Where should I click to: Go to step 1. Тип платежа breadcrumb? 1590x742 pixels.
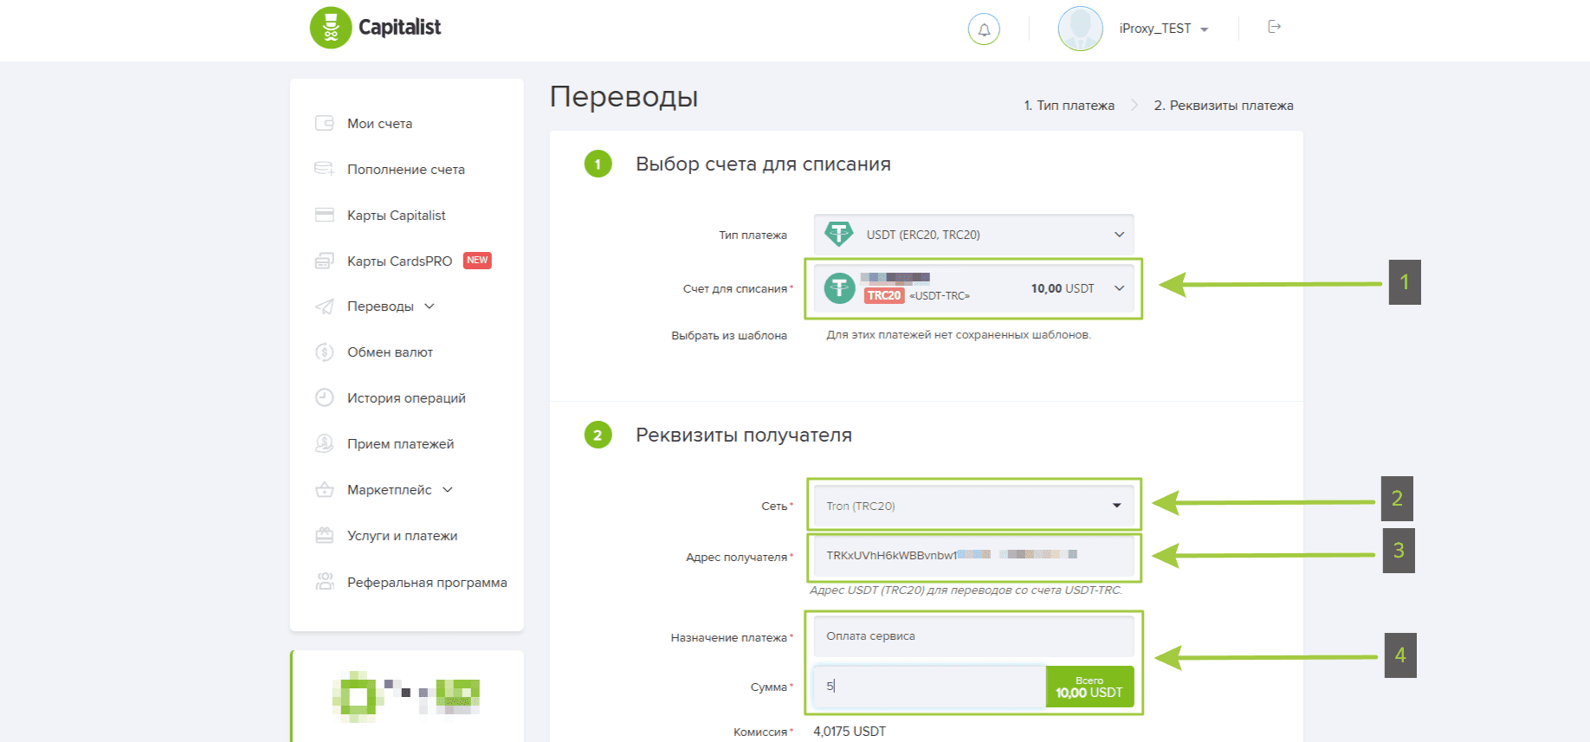pos(1069,106)
